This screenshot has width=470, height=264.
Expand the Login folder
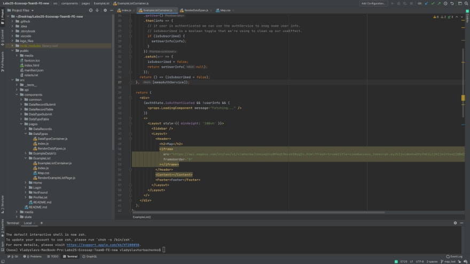26,187
